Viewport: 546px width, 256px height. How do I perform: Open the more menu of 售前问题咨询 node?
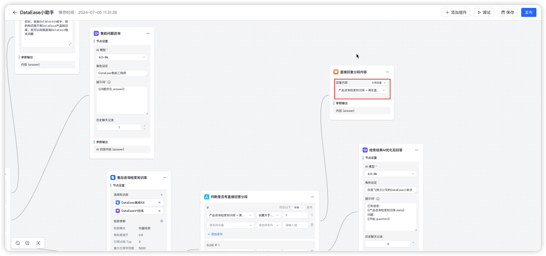(148, 34)
